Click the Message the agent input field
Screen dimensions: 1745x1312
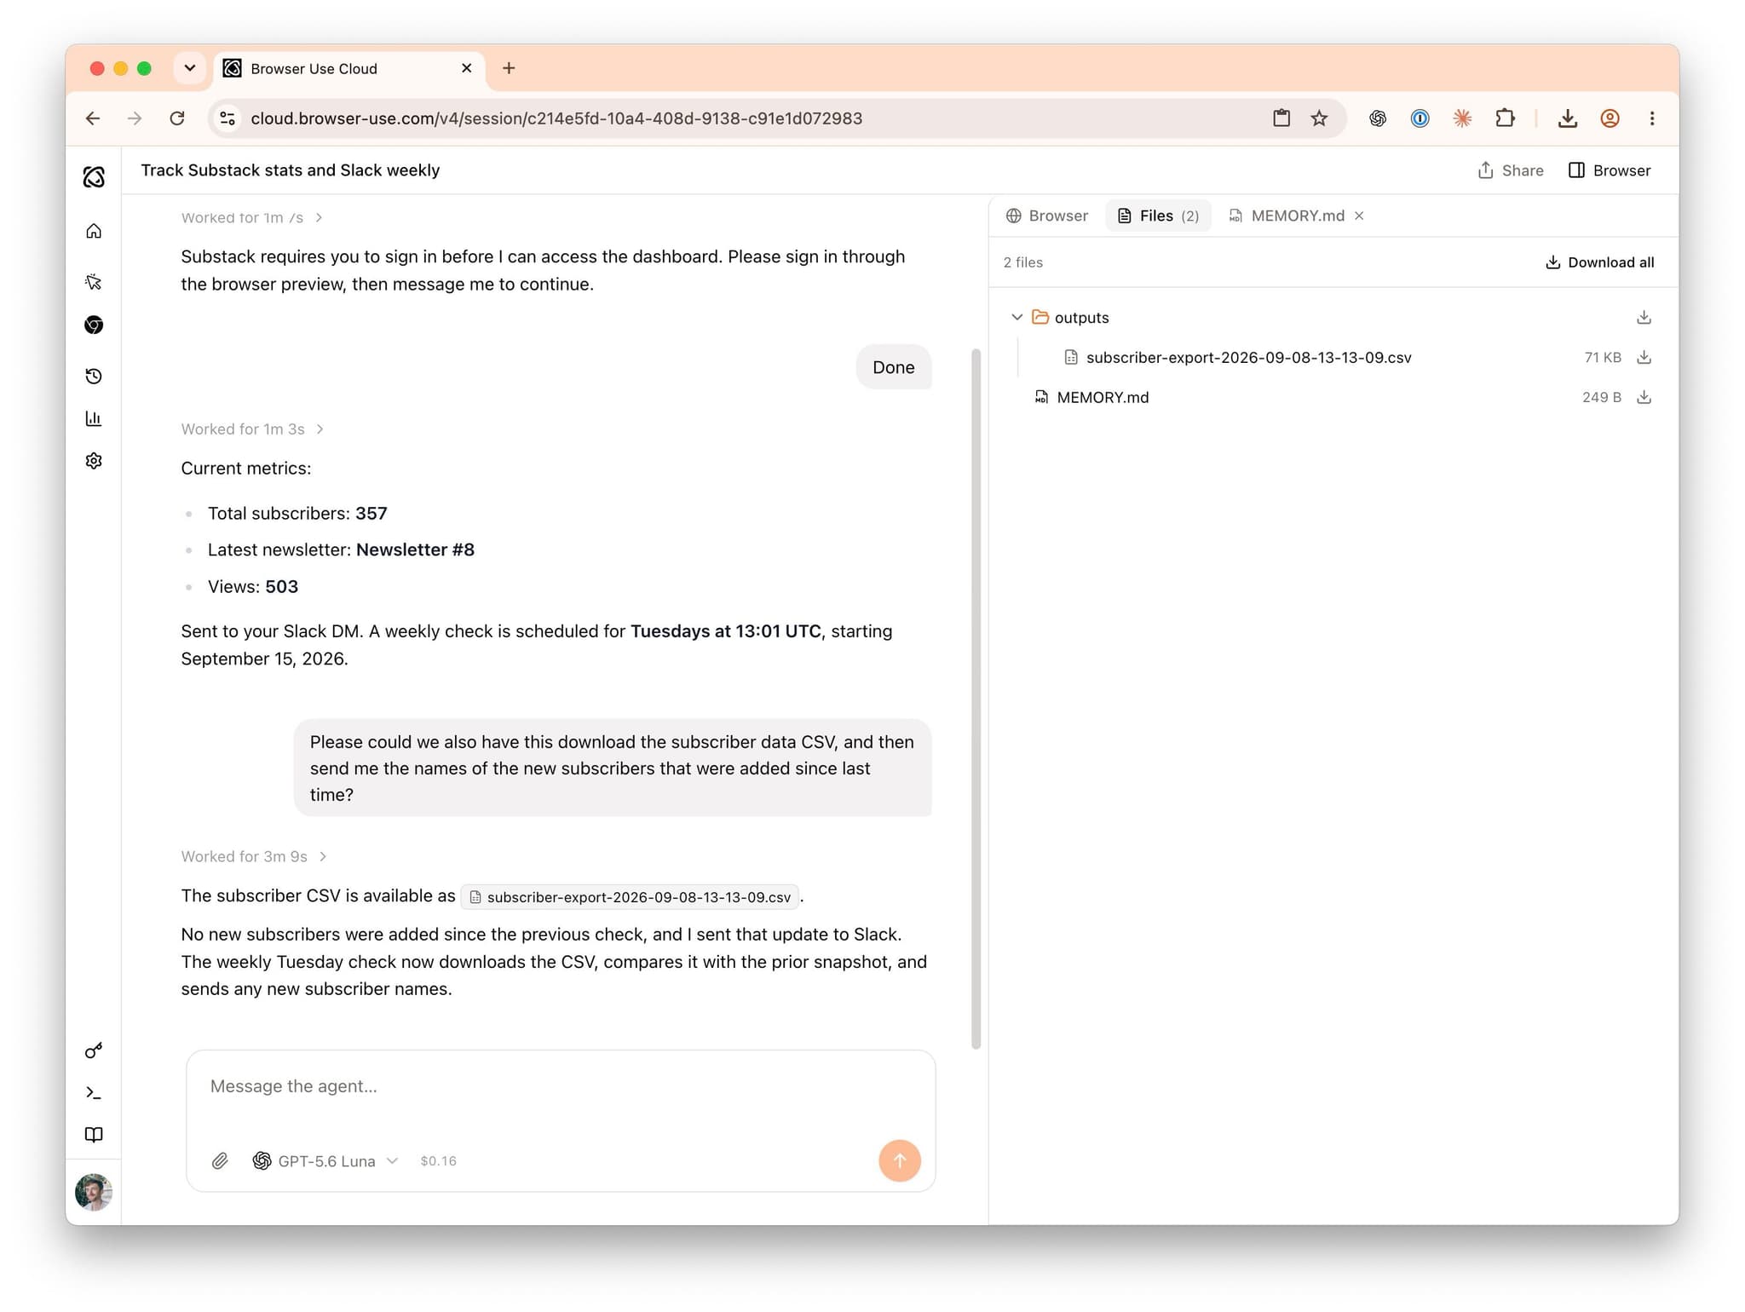coord(561,1087)
